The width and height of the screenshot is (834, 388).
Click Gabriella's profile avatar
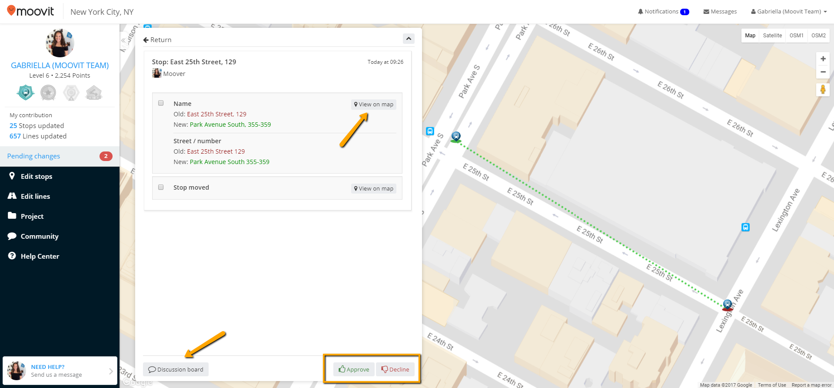[60, 43]
